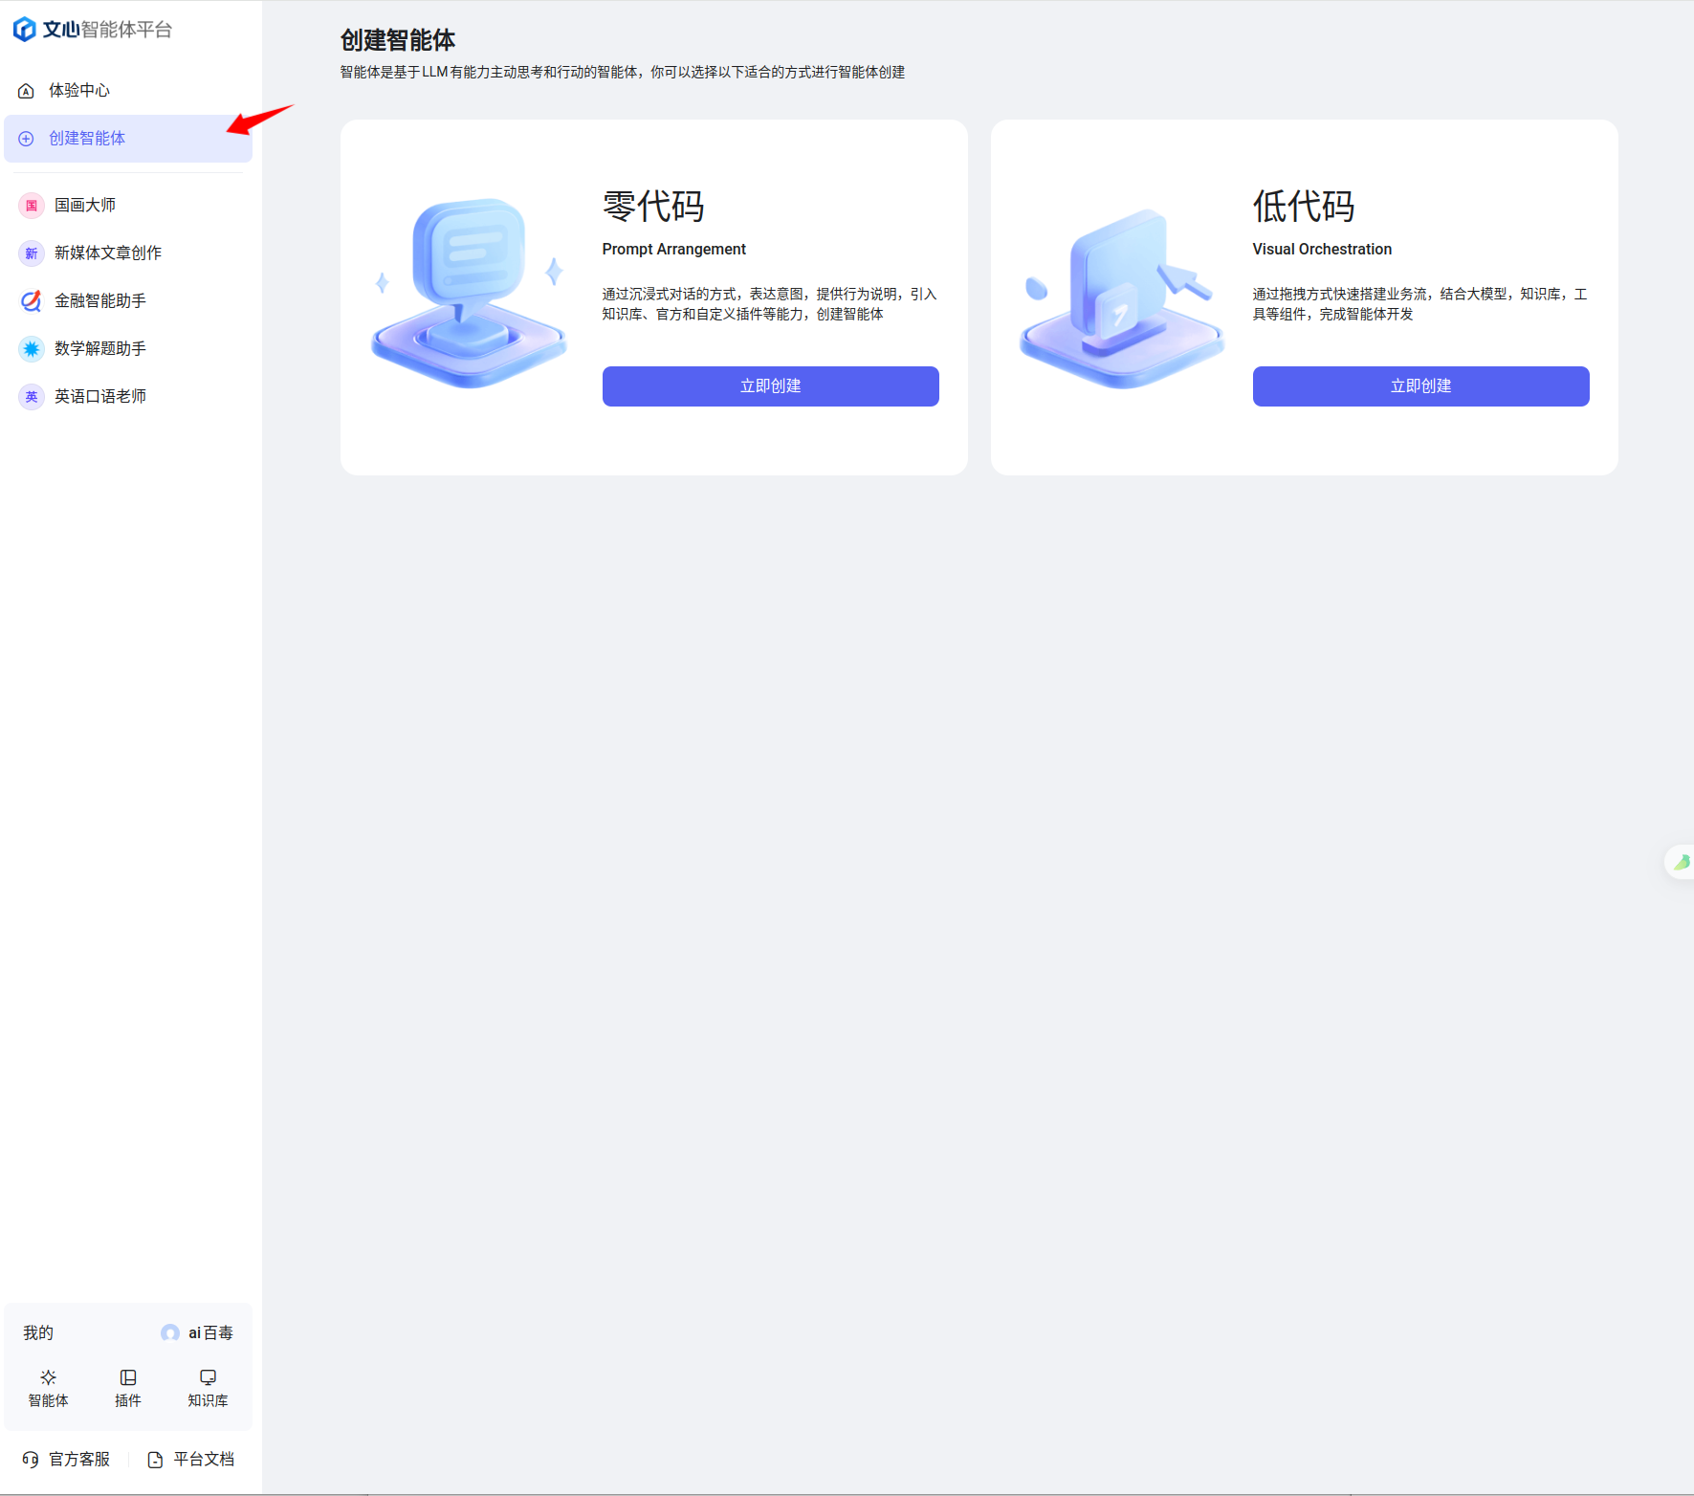
Task: Select the 新媒体文章创作 avatar icon
Action: click(32, 253)
